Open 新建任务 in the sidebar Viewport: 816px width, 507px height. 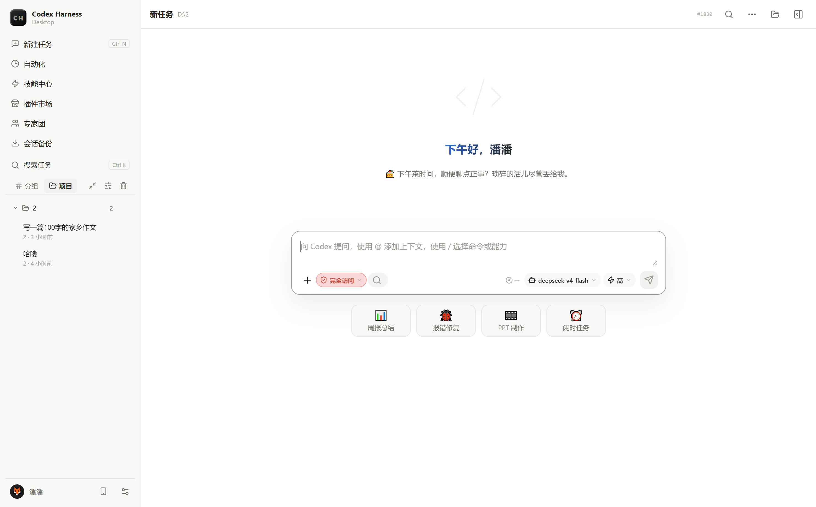[x=70, y=44]
